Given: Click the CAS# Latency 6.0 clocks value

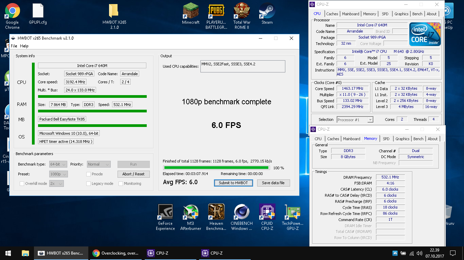Looking at the screenshot, I should point(390,189).
